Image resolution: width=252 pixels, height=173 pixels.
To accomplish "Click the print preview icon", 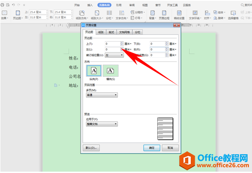I will coord(8,5).
